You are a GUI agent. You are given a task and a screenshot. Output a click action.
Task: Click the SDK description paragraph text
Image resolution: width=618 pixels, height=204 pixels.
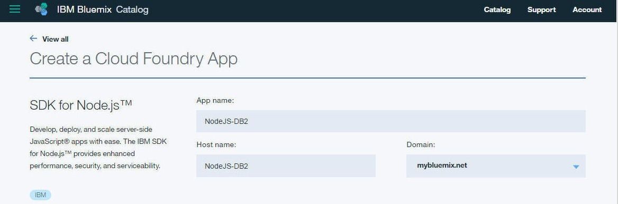pos(98,148)
